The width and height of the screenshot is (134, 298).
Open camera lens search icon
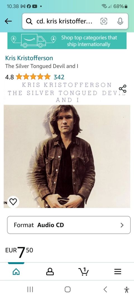[104, 22]
